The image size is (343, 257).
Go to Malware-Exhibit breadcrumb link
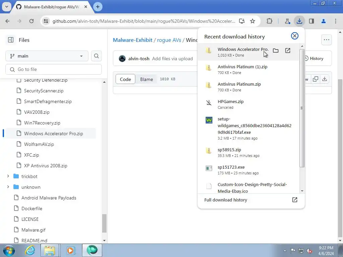pyautogui.click(x=133, y=40)
